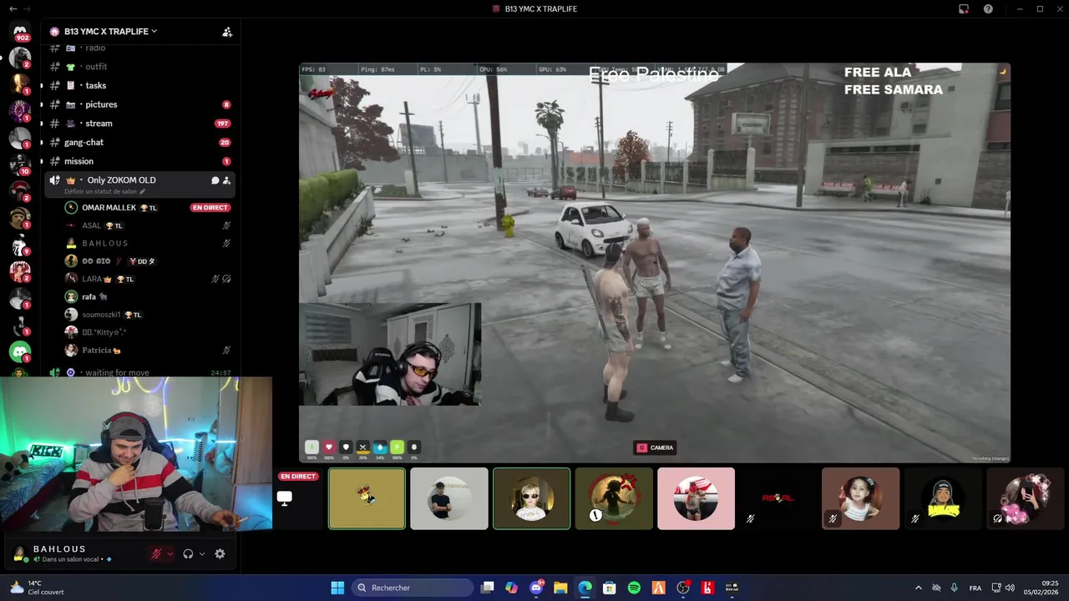The width and height of the screenshot is (1069, 601).
Task: Select the yellow bee avatar participant tile
Action: click(367, 498)
